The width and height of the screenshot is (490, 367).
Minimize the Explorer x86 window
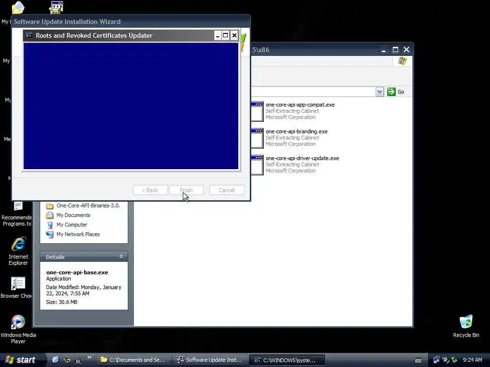point(383,50)
